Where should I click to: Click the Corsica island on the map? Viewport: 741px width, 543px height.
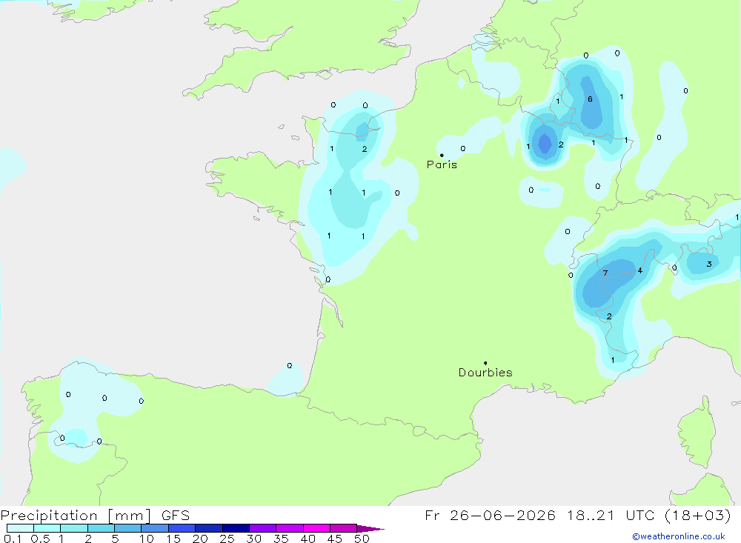[x=697, y=433]
